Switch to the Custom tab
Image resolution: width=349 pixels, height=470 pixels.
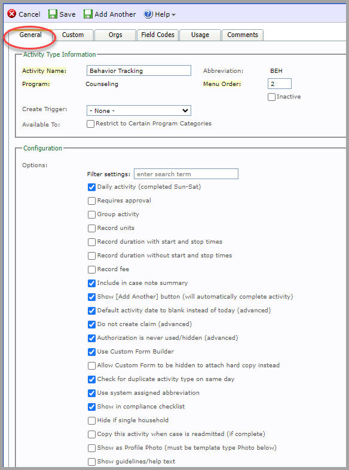[x=73, y=35]
